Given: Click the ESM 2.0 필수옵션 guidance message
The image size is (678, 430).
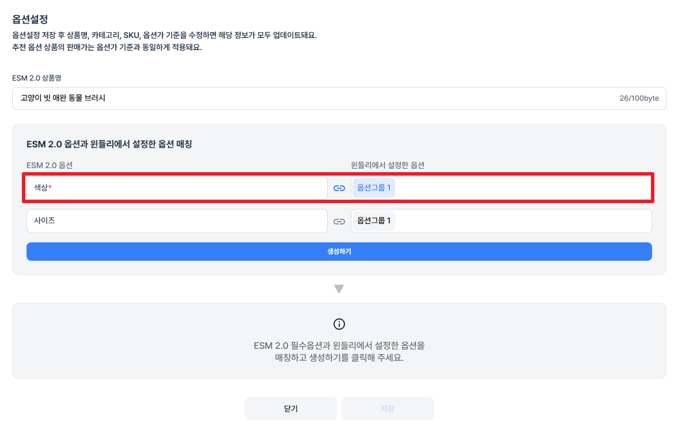Looking at the screenshot, I should [x=339, y=351].
